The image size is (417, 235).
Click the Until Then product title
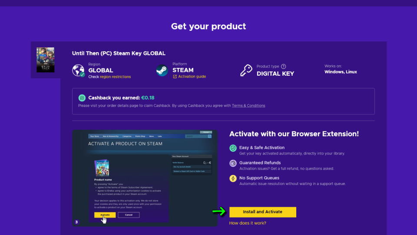tap(119, 53)
